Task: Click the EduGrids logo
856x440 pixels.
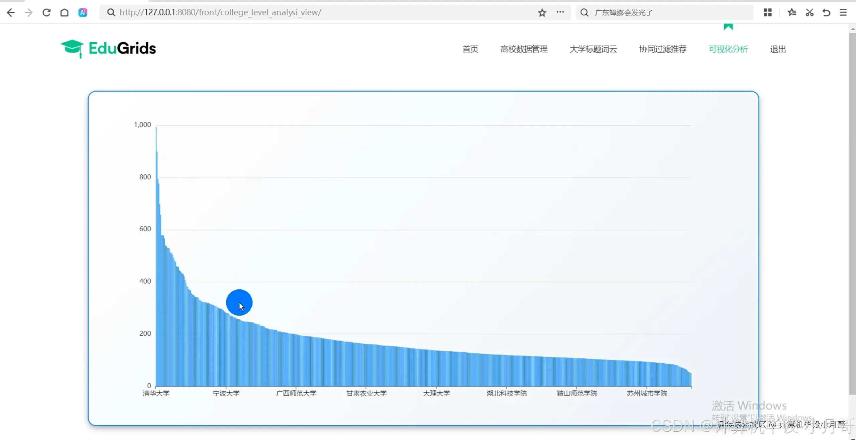Action: click(108, 48)
